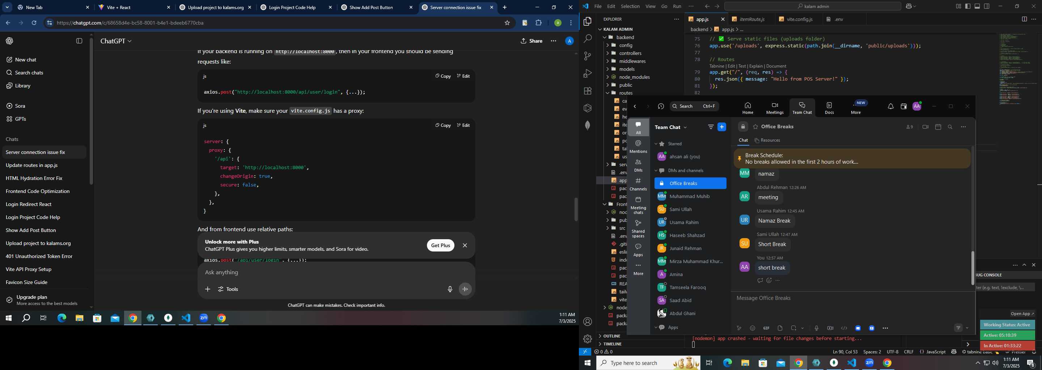View Office Breaks members count
Viewport: 1042px width, 370px height.
pos(909,127)
